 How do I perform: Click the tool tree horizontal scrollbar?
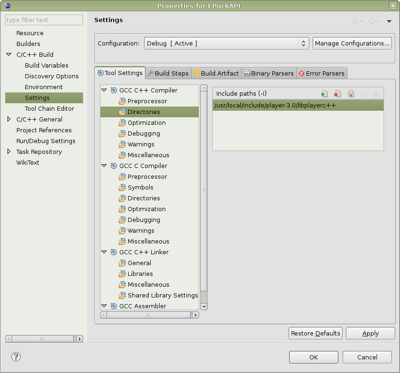(x=149, y=315)
